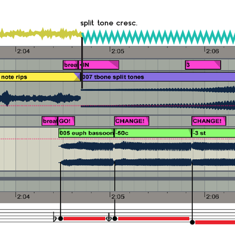The height and width of the screenshot is (235, 235).
Task: Click the olive yellow waveform at top
Action: (41, 34)
